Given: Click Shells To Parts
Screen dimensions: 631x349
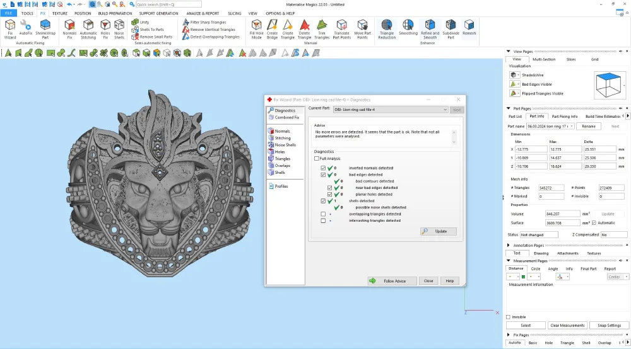Looking at the screenshot, I should pos(148,30).
